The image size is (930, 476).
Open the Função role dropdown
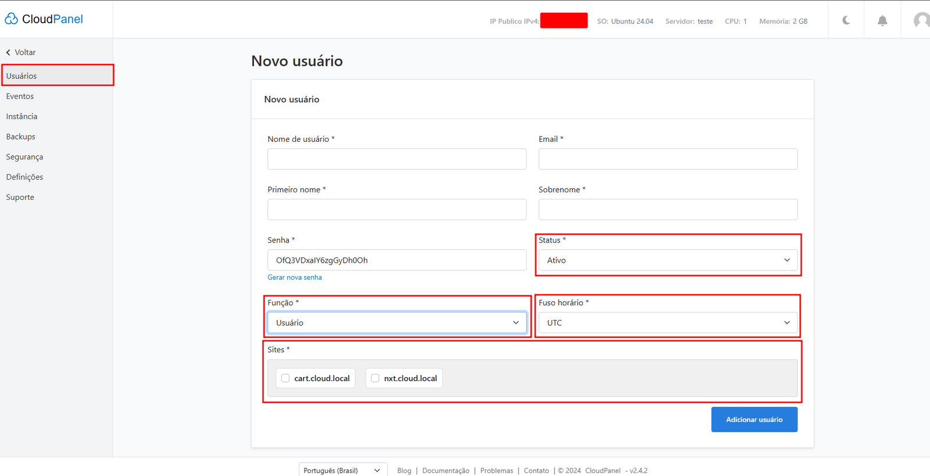tap(396, 323)
